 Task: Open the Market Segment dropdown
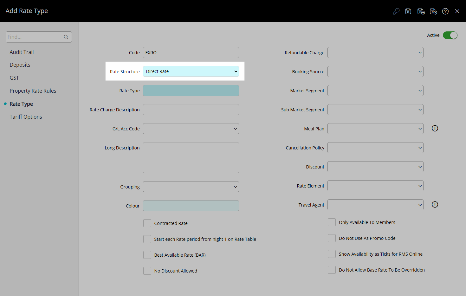pos(375,91)
